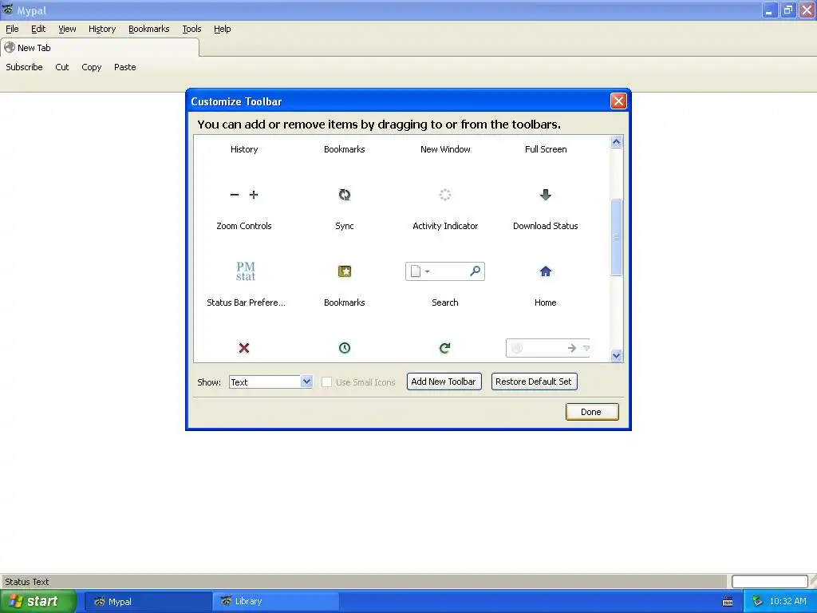
Task: Click Paste toolbar button
Action: click(x=125, y=67)
